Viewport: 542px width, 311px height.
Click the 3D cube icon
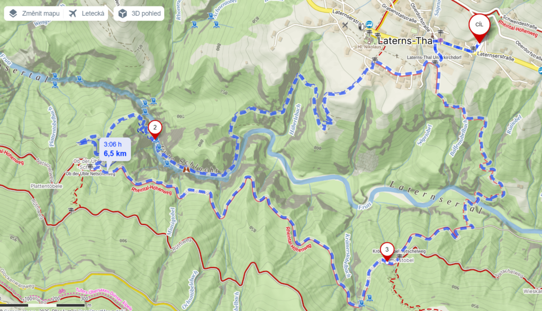click(x=122, y=13)
